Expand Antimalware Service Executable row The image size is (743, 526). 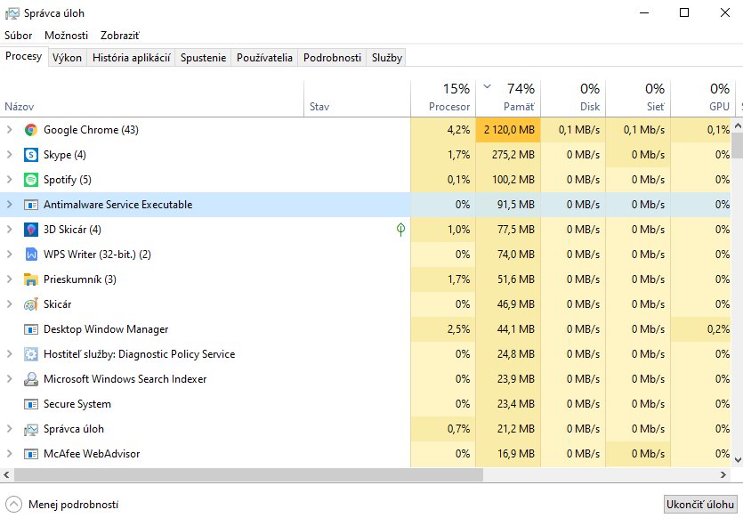tap(10, 205)
